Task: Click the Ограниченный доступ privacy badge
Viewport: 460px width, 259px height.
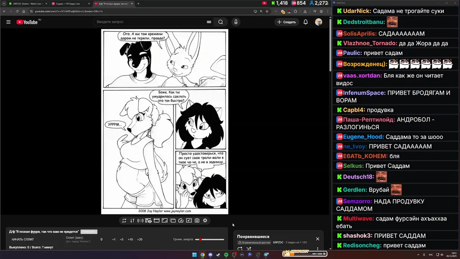Action: coord(254,243)
